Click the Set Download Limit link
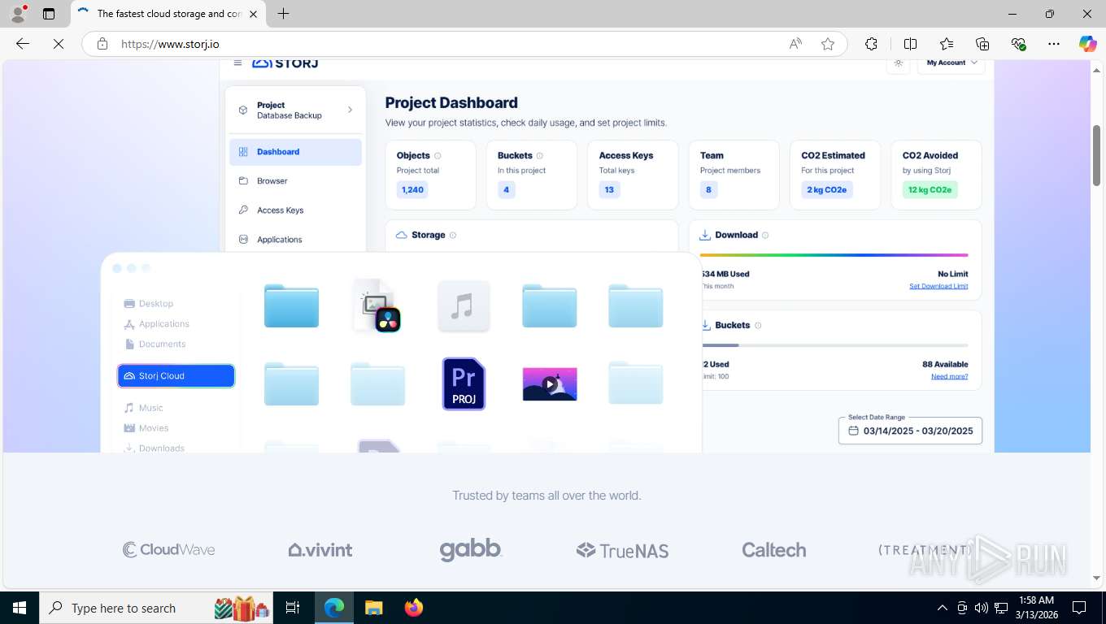The height and width of the screenshot is (624, 1106). pyautogui.click(x=938, y=286)
